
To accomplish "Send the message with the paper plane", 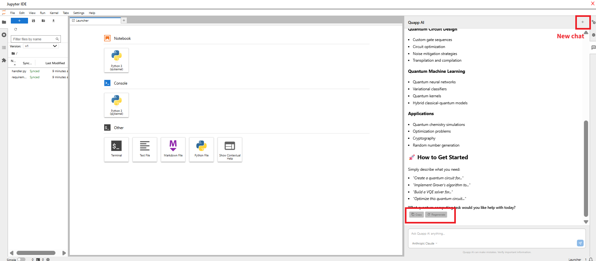I will click(x=580, y=243).
